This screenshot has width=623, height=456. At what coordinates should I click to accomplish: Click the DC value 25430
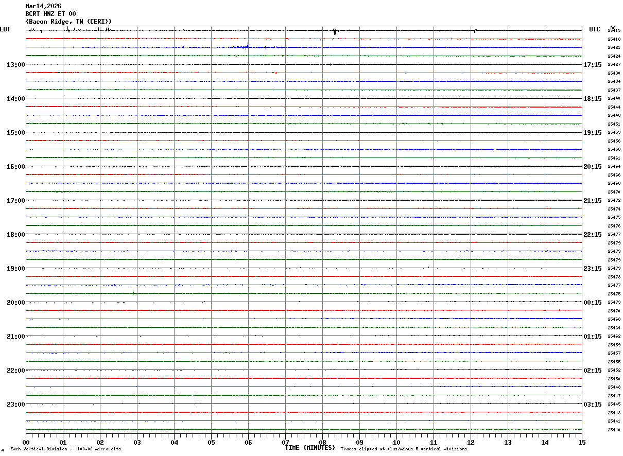(x=614, y=73)
